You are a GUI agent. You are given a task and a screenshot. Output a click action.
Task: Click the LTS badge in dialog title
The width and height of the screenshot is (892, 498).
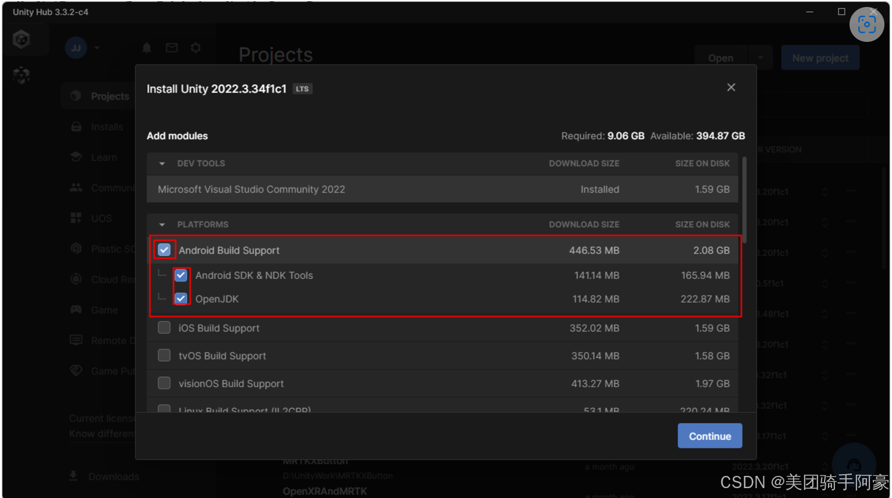302,89
